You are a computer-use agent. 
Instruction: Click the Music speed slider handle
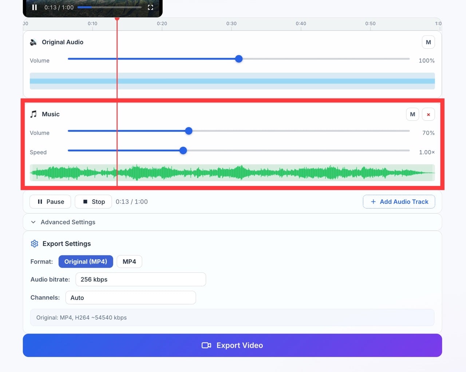pyautogui.click(x=183, y=150)
